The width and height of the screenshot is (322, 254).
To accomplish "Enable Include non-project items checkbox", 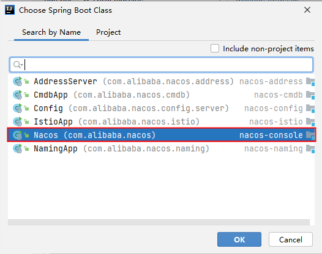I will [215, 49].
